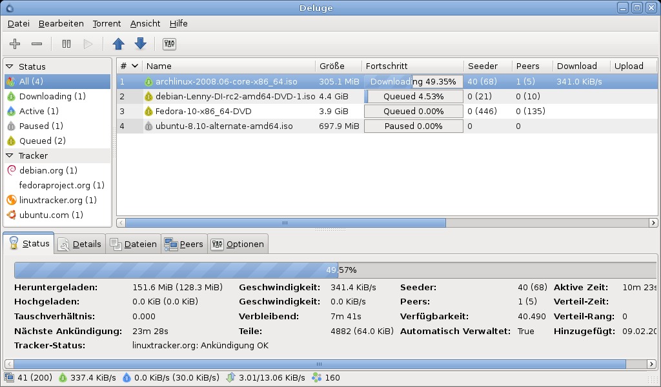Click the Add torrent plus icon
Image resolution: width=661 pixels, height=387 pixels.
tap(15, 44)
